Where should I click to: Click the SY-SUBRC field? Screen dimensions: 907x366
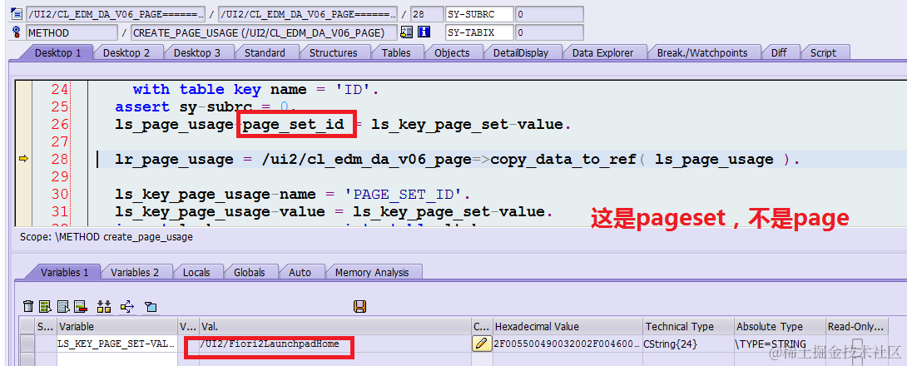pos(480,14)
